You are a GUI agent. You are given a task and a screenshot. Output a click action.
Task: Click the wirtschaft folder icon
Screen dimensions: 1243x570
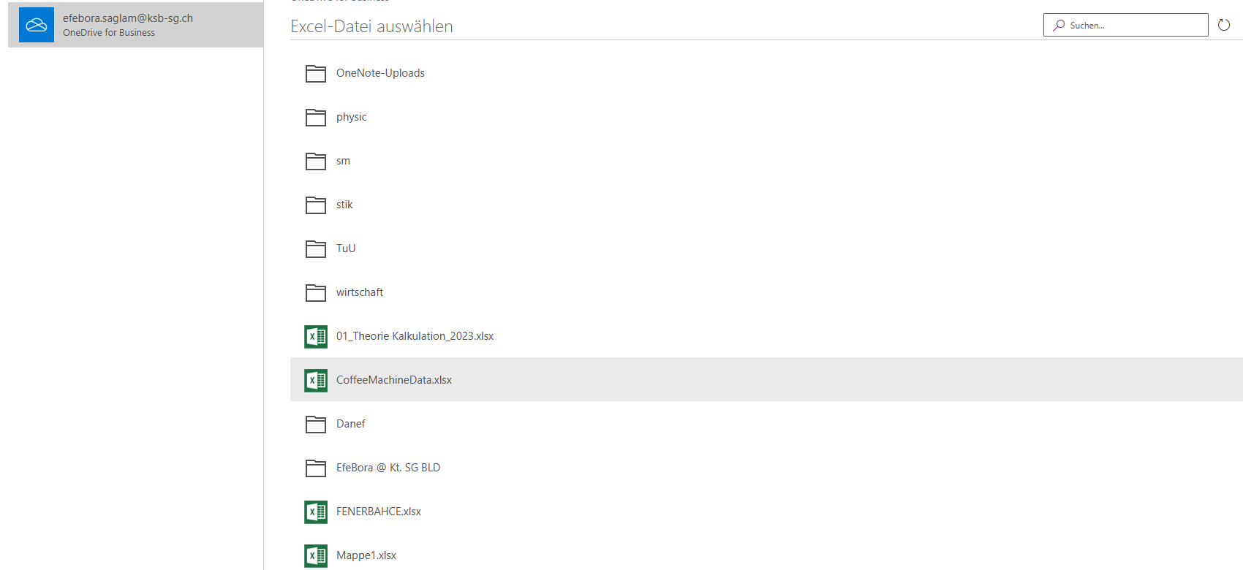pyautogui.click(x=316, y=292)
